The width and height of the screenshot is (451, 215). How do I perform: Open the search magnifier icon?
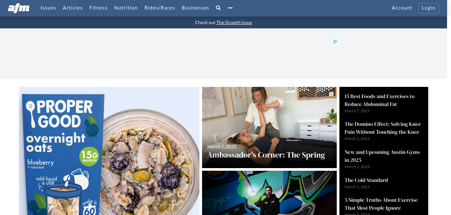tap(218, 8)
